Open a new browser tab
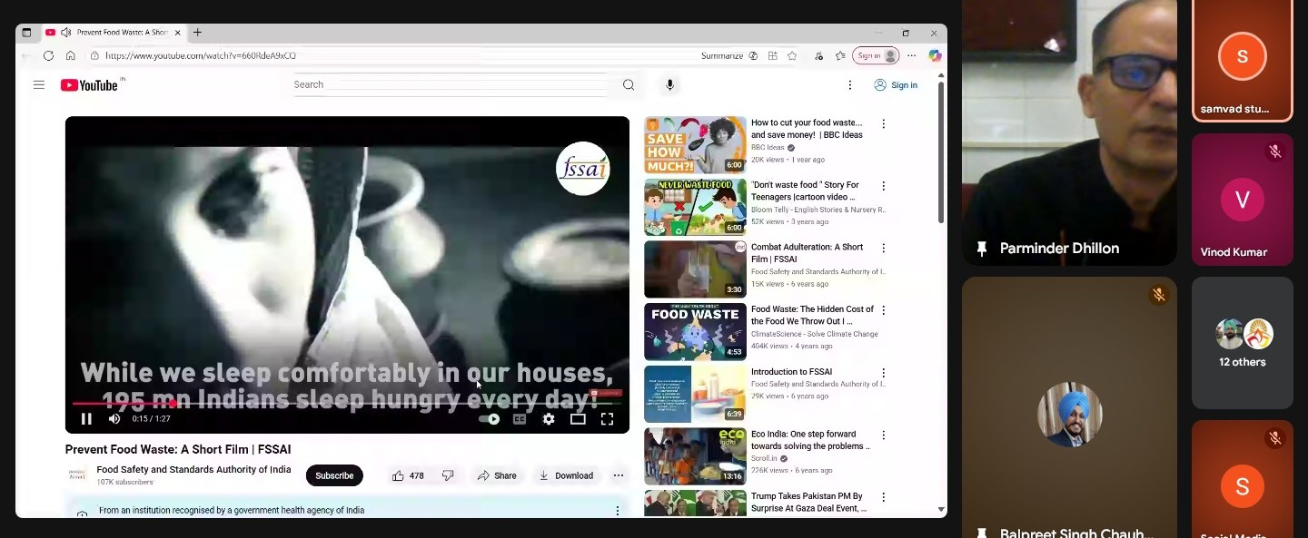 197,33
